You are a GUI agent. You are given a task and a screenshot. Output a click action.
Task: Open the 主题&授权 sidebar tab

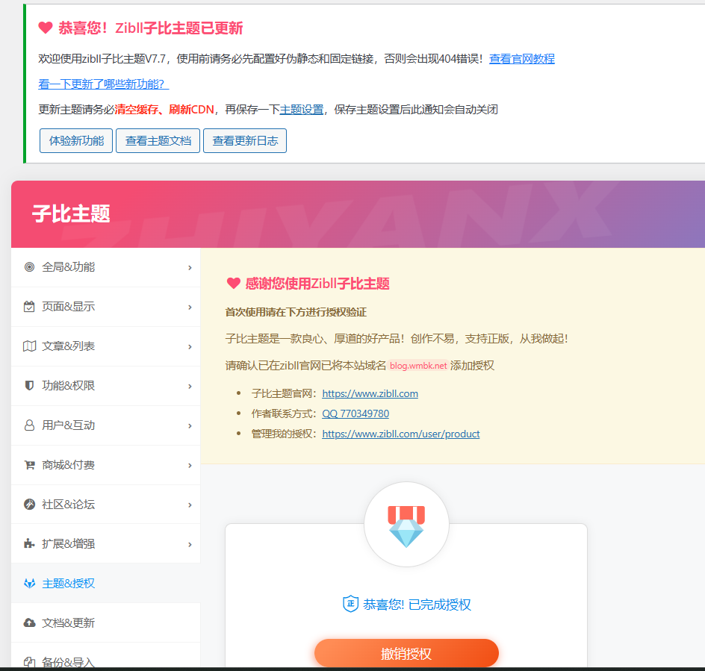pyautogui.click(x=69, y=584)
